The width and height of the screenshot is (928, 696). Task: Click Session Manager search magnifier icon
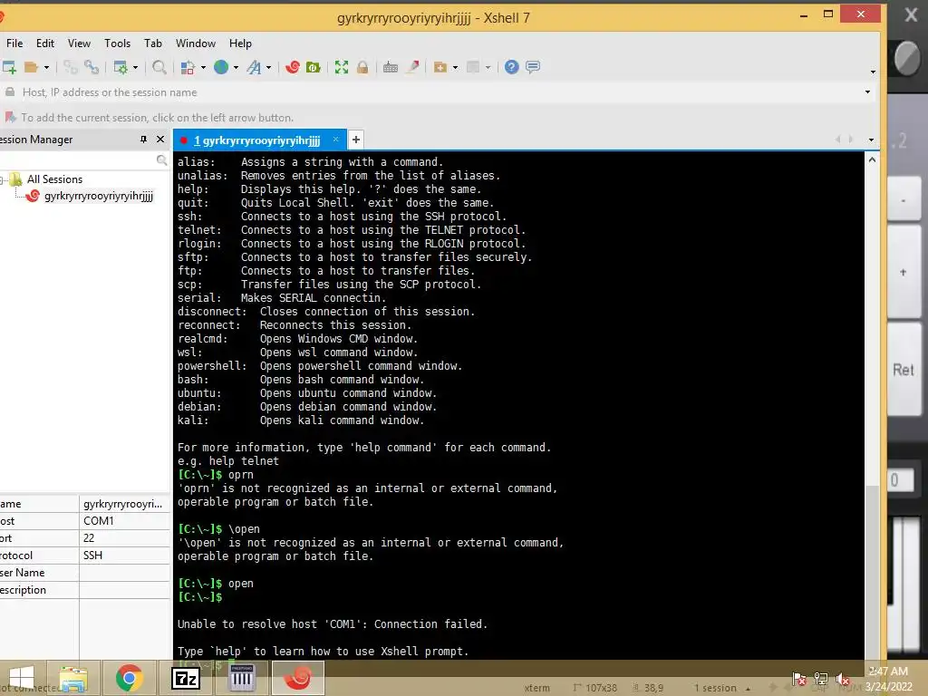161,159
